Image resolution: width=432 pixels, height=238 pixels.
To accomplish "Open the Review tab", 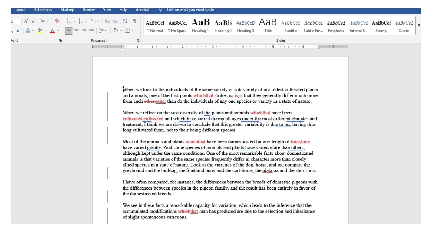I will coord(89,10).
